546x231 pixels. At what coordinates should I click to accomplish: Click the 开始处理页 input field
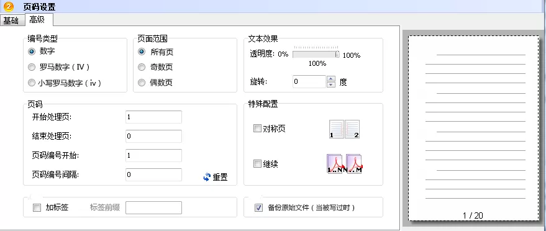coord(153,117)
